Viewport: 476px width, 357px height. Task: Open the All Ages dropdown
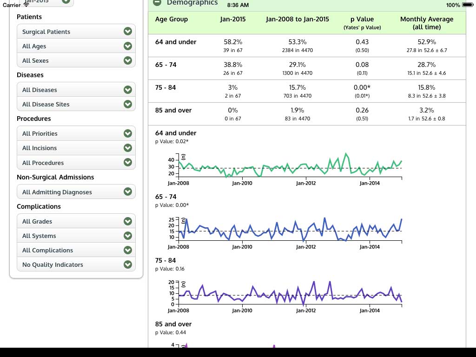(76, 46)
